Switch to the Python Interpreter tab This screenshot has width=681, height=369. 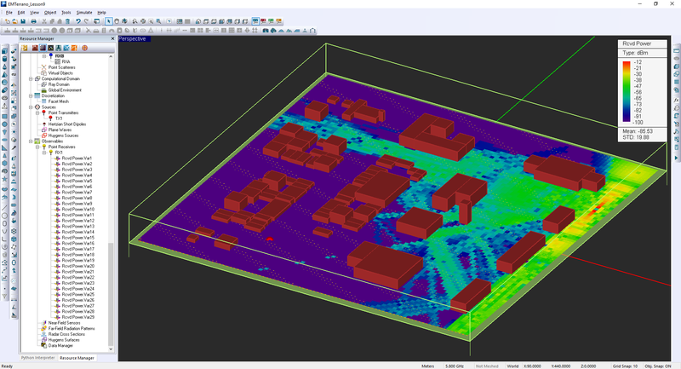click(x=37, y=358)
